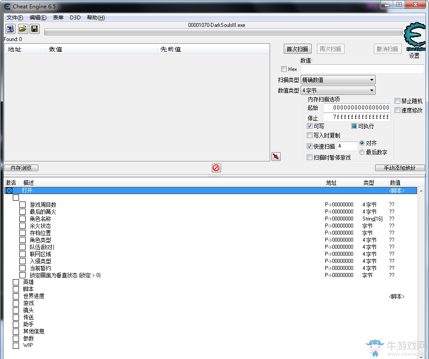This screenshot has width=429, height=359.
Task: Open settings via the Cheat Engine logo
Action: point(415,37)
